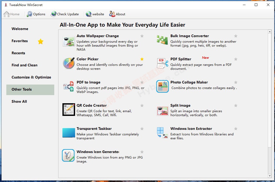
Task: Click Check Update in the toolbar
Action: pyautogui.click(x=65, y=14)
